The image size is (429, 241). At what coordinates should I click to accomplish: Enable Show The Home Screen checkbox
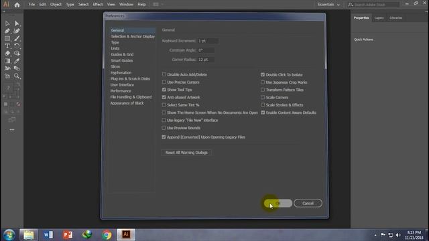pos(164,112)
